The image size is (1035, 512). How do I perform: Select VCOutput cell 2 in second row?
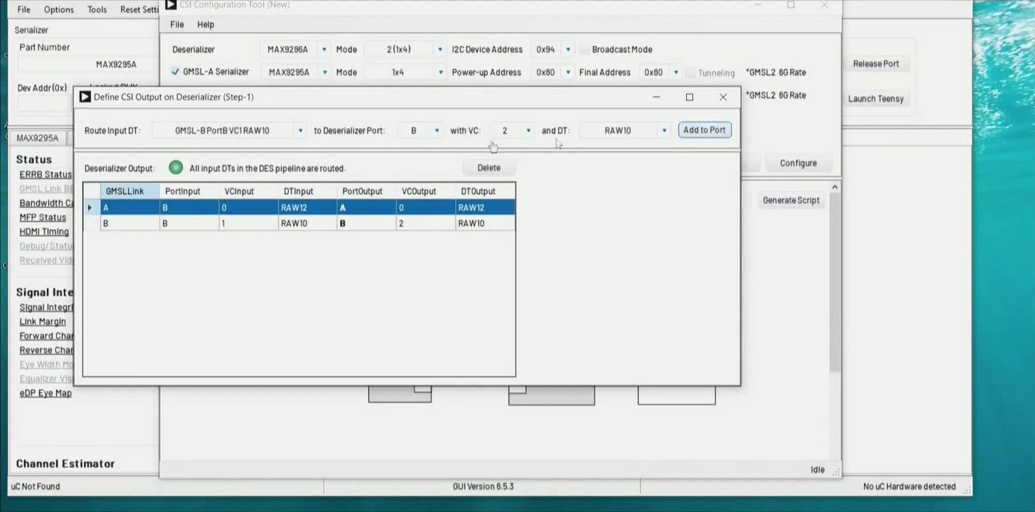(x=426, y=223)
